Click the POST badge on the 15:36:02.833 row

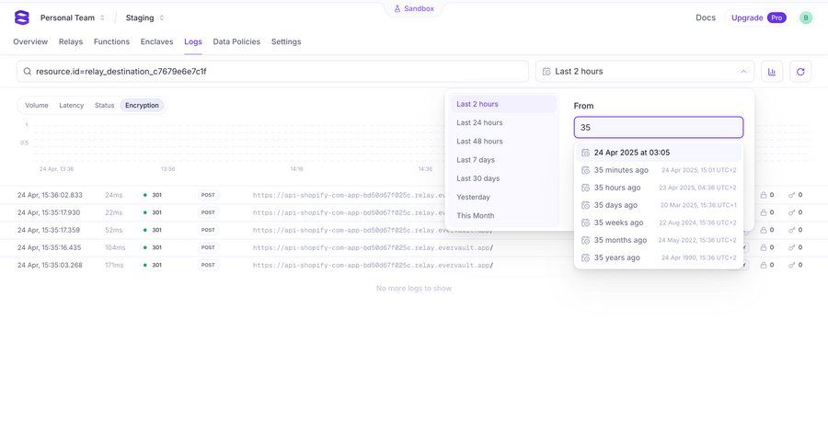208,195
